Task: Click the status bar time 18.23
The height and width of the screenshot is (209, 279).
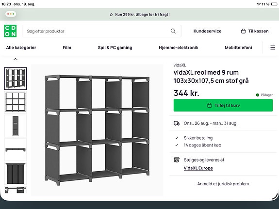Action: click(6, 4)
